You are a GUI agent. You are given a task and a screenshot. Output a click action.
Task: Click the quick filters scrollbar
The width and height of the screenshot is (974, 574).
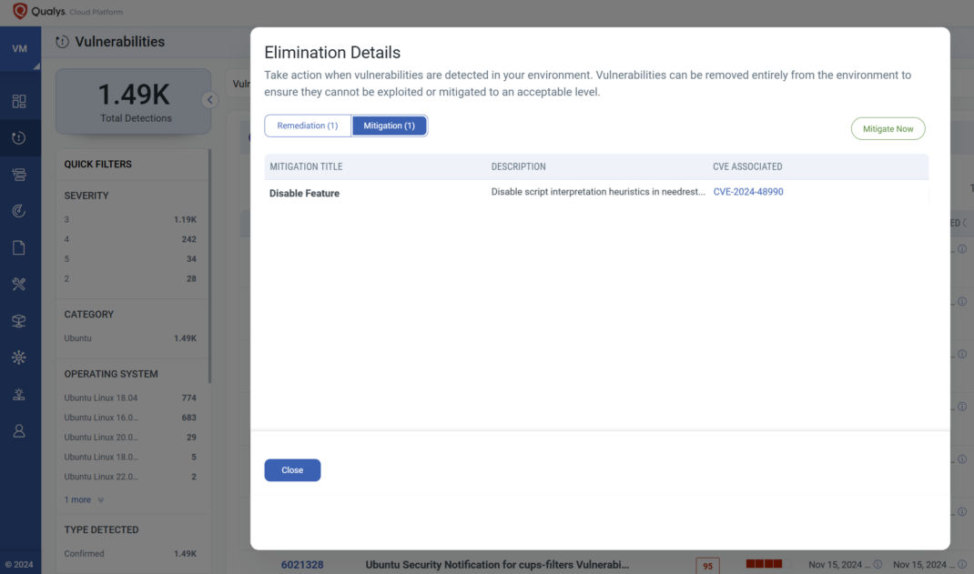point(209,266)
